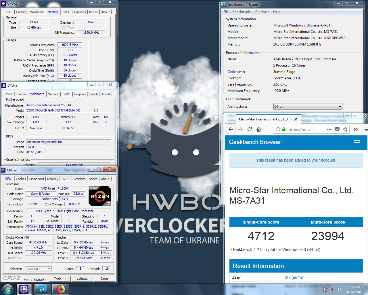The width and height of the screenshot is (368, 295).
Task: Open About tab in top CPU-Z memory window
Action: click(106, 12)
